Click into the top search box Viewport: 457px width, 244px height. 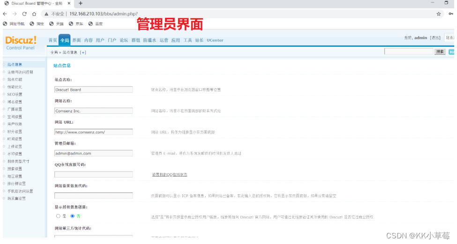(409, 52)
